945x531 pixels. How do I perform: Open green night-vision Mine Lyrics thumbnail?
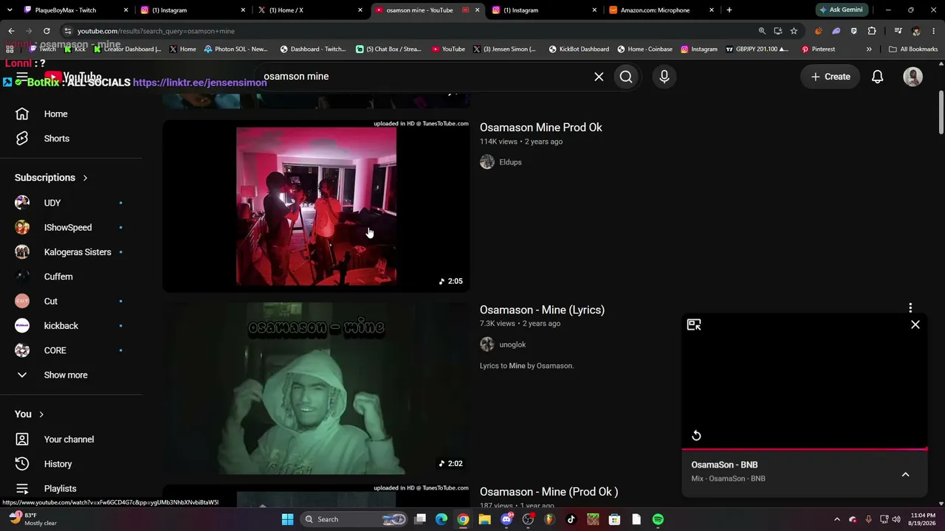tap(316, 389)
